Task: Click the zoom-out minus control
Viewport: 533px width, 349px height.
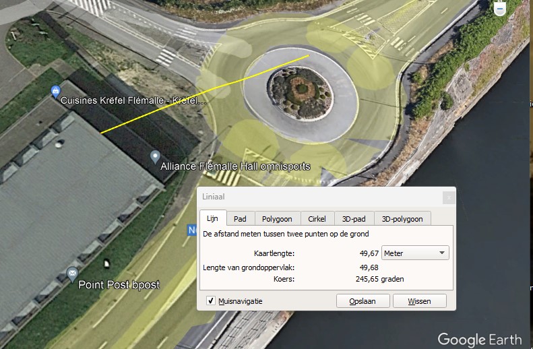Action: point(499,8)
